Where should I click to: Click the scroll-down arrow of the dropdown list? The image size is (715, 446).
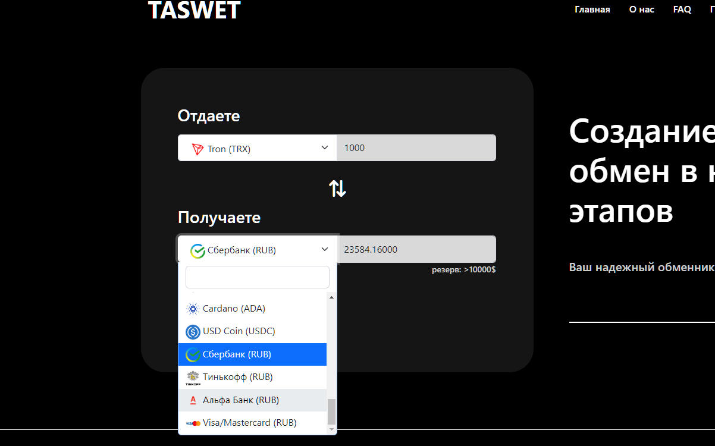(x=331, y=430)
